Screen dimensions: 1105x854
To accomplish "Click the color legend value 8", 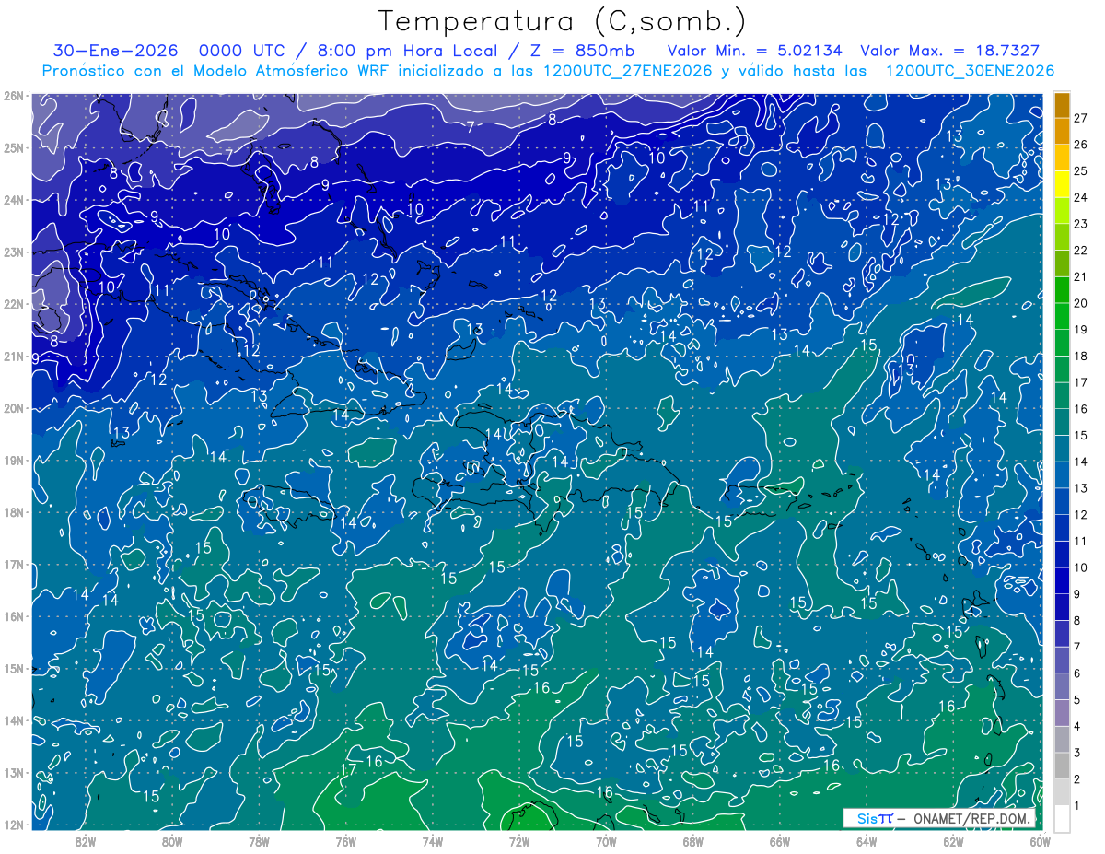I will point(1077,621).
